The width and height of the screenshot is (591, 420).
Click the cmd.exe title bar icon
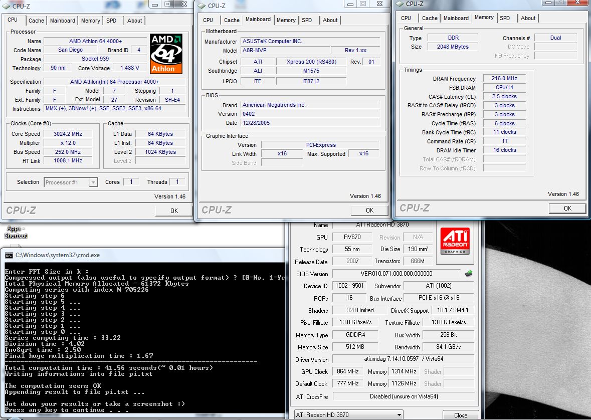click(x=9, y=255)
